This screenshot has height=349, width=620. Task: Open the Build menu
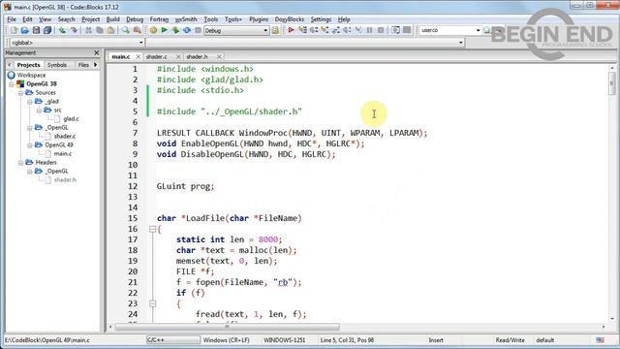click(x=112, y=19)
